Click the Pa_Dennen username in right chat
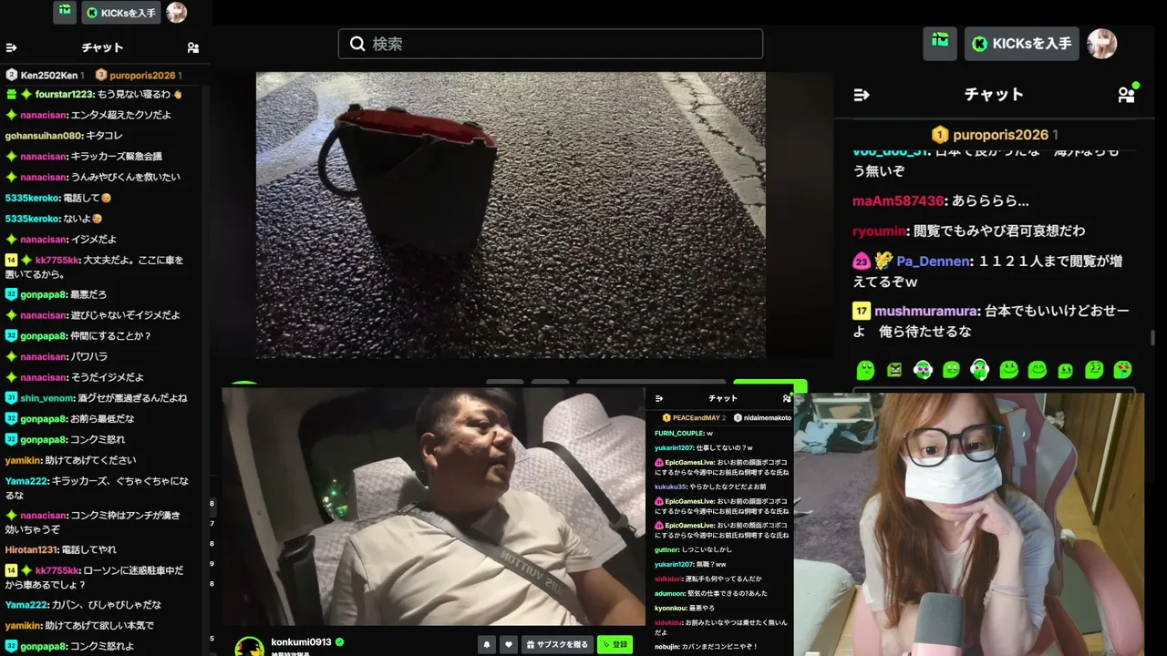 (934, 261)
